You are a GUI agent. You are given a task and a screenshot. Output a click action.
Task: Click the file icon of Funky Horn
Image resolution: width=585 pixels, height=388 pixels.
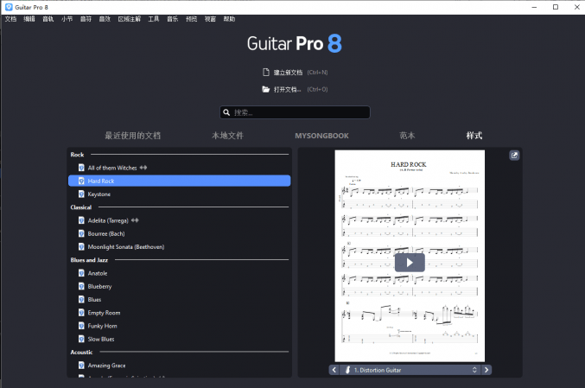81,326
